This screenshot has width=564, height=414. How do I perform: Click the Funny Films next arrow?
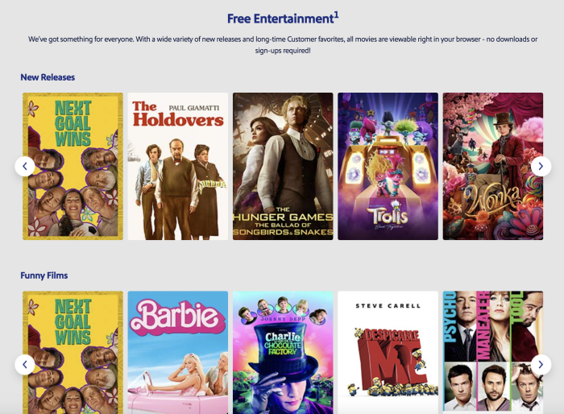point(541,364)
